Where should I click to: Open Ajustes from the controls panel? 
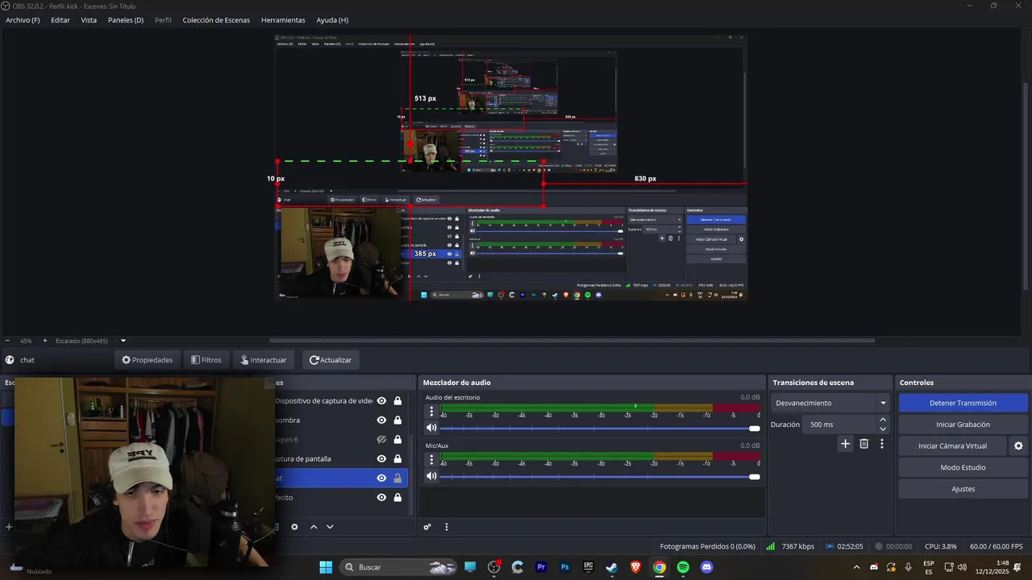tap(963, 489)
